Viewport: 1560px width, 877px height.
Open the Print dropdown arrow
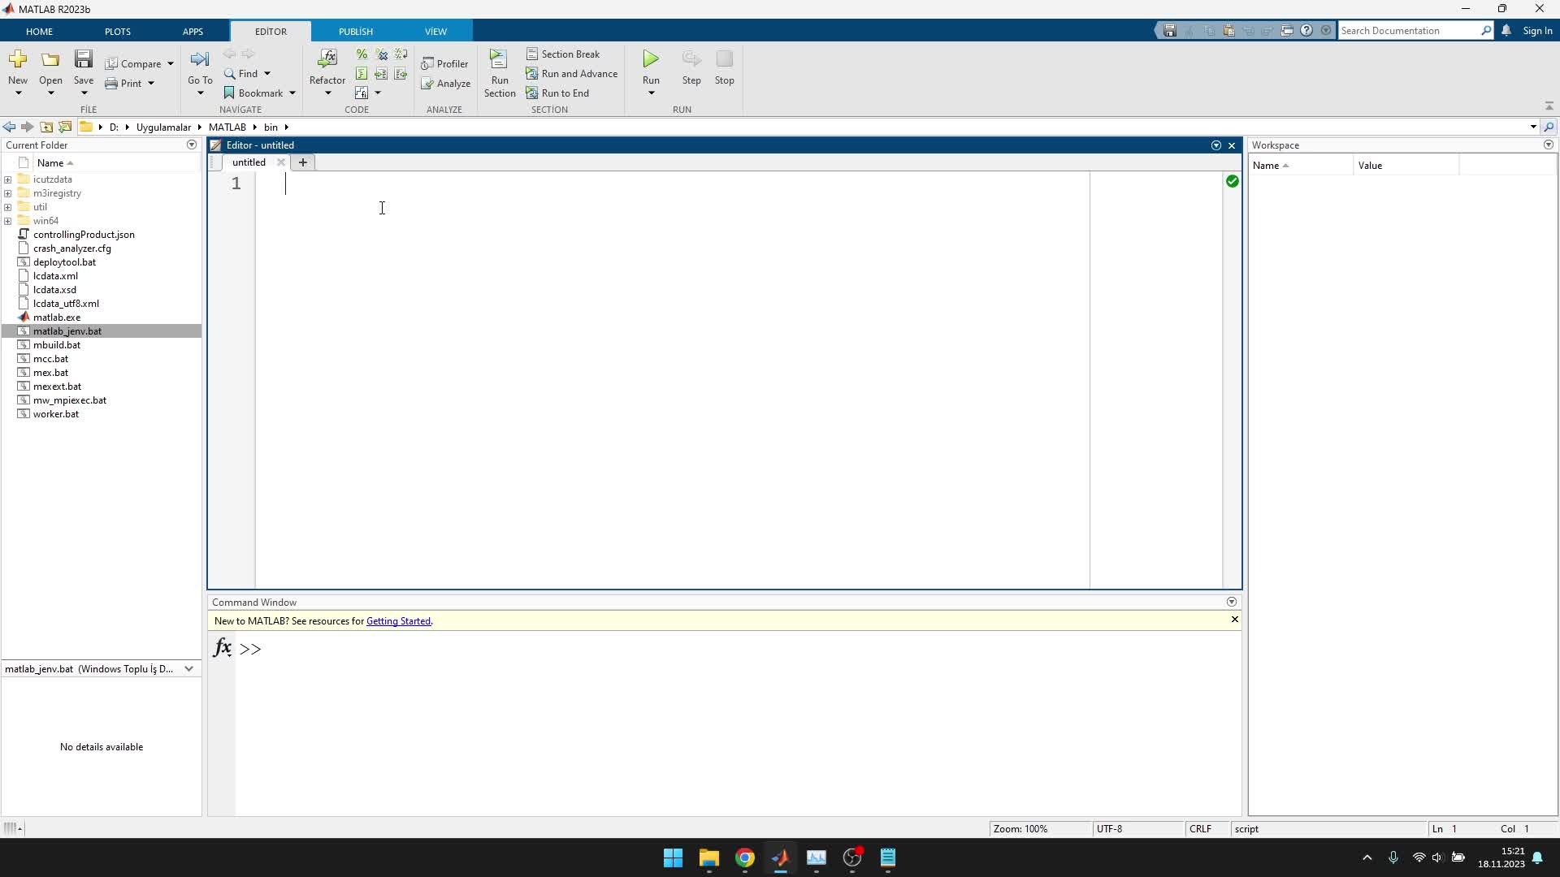[x=151, y=84]
